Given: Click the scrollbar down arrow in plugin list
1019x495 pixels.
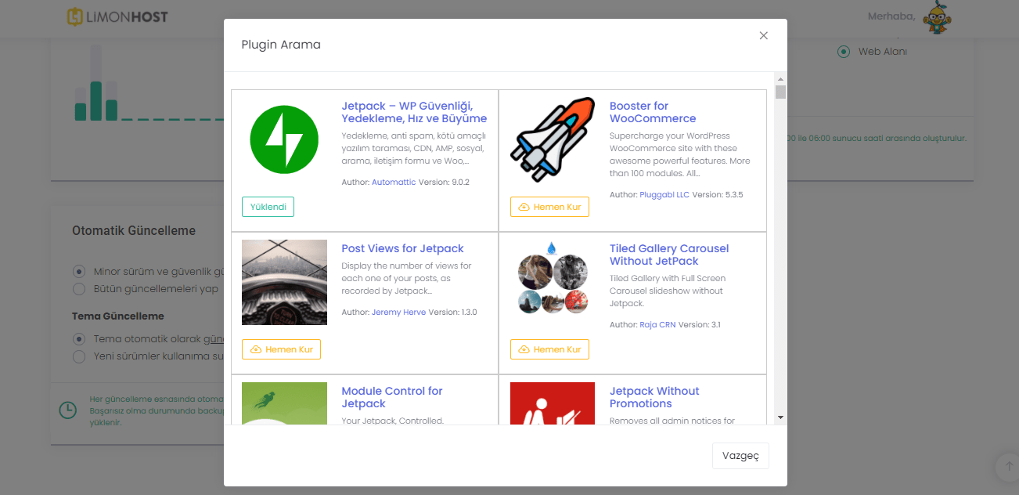Looking at the screenshot, I should click(x=780, y=417).
